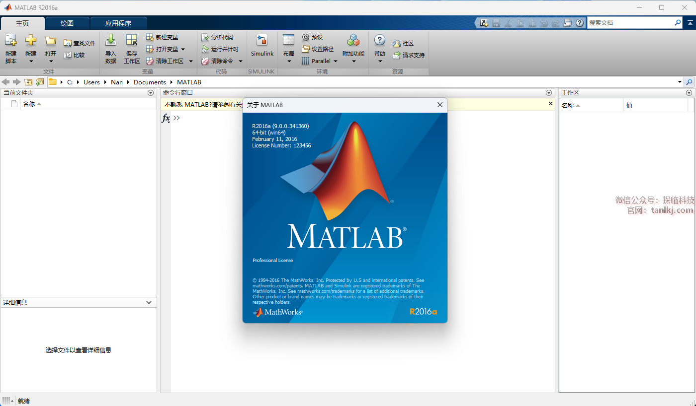Click the New Script icon
The height and width of the screenshot is (406, 696).
pyautogui.click(x=11, y=41)
